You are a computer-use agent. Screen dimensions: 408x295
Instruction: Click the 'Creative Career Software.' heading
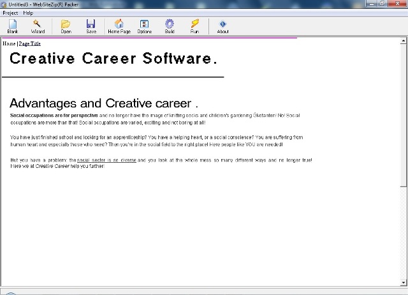[113, 58]
